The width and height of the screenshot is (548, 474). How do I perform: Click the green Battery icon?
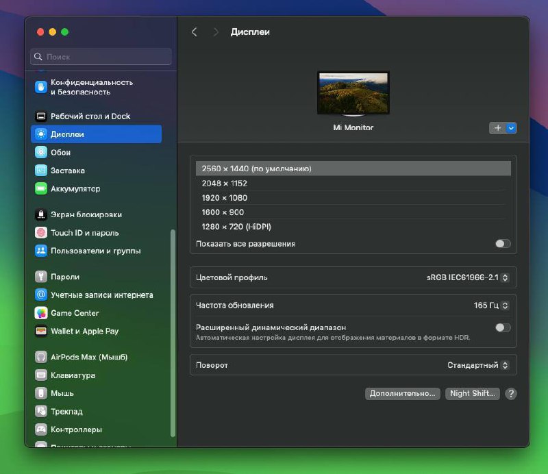[41, 189]
